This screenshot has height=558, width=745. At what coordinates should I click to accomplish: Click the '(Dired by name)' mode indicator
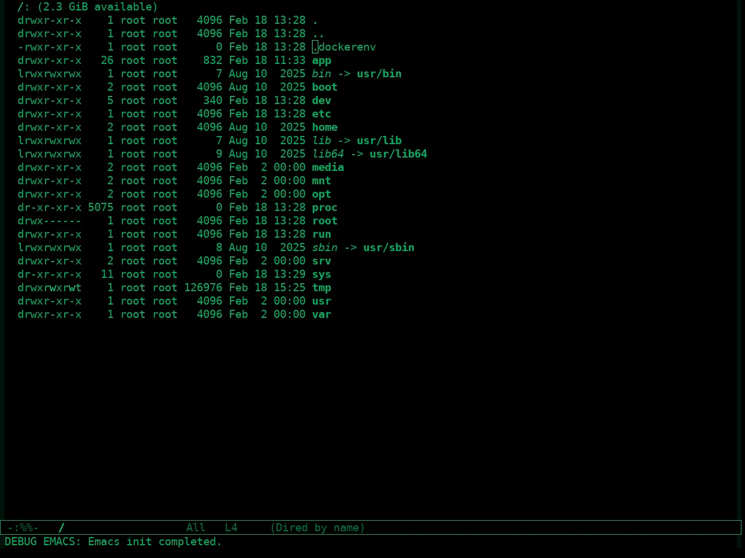[317, 528]
